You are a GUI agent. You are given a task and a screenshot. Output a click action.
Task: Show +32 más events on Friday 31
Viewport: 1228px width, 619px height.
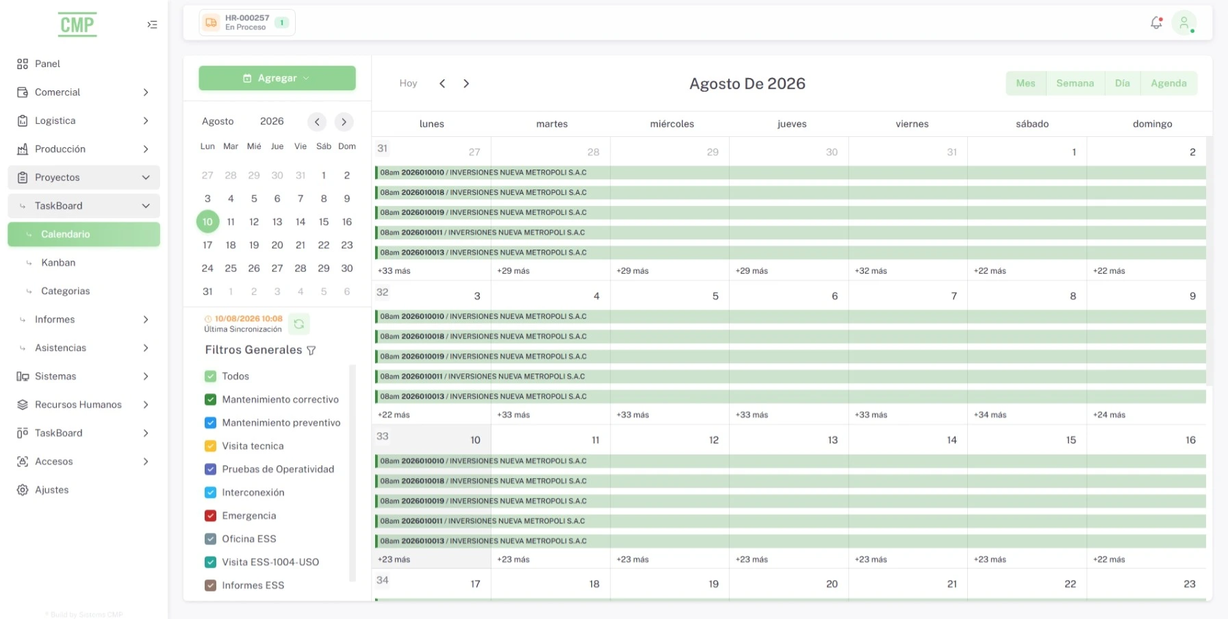[871, 271]
